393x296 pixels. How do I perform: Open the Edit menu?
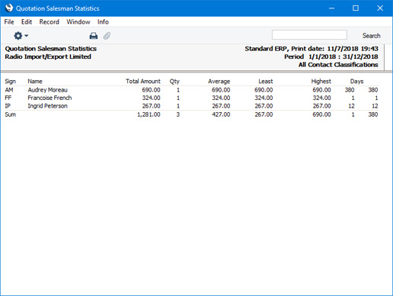coord(27,22)
